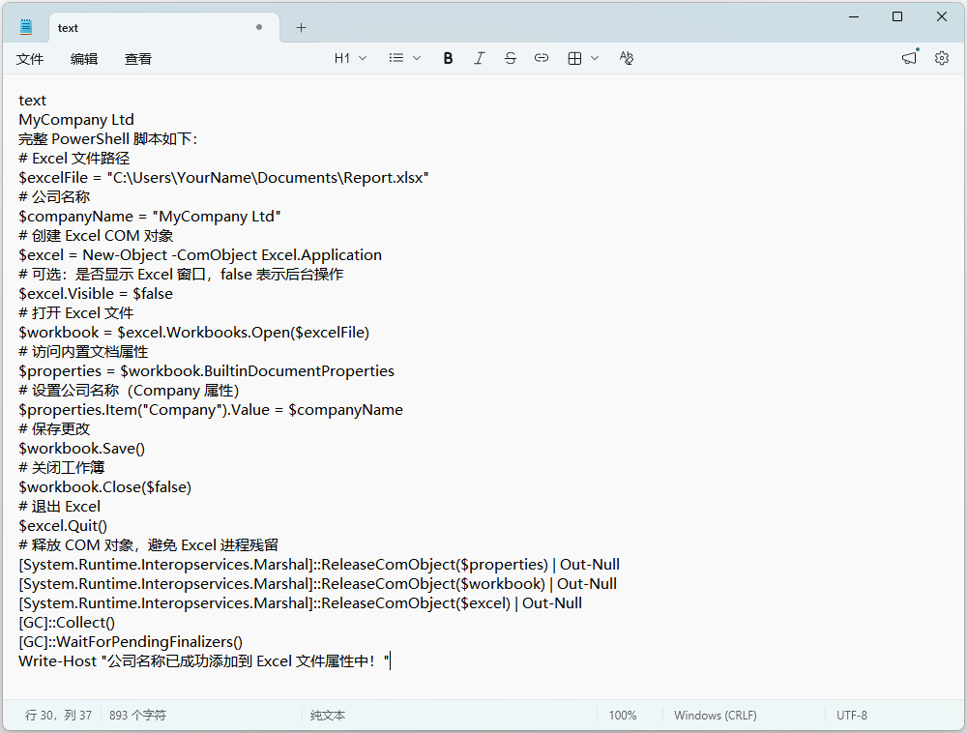Open the H1 heading dropdown
Viewport: 967px width, 733px height.
[350, 58]
